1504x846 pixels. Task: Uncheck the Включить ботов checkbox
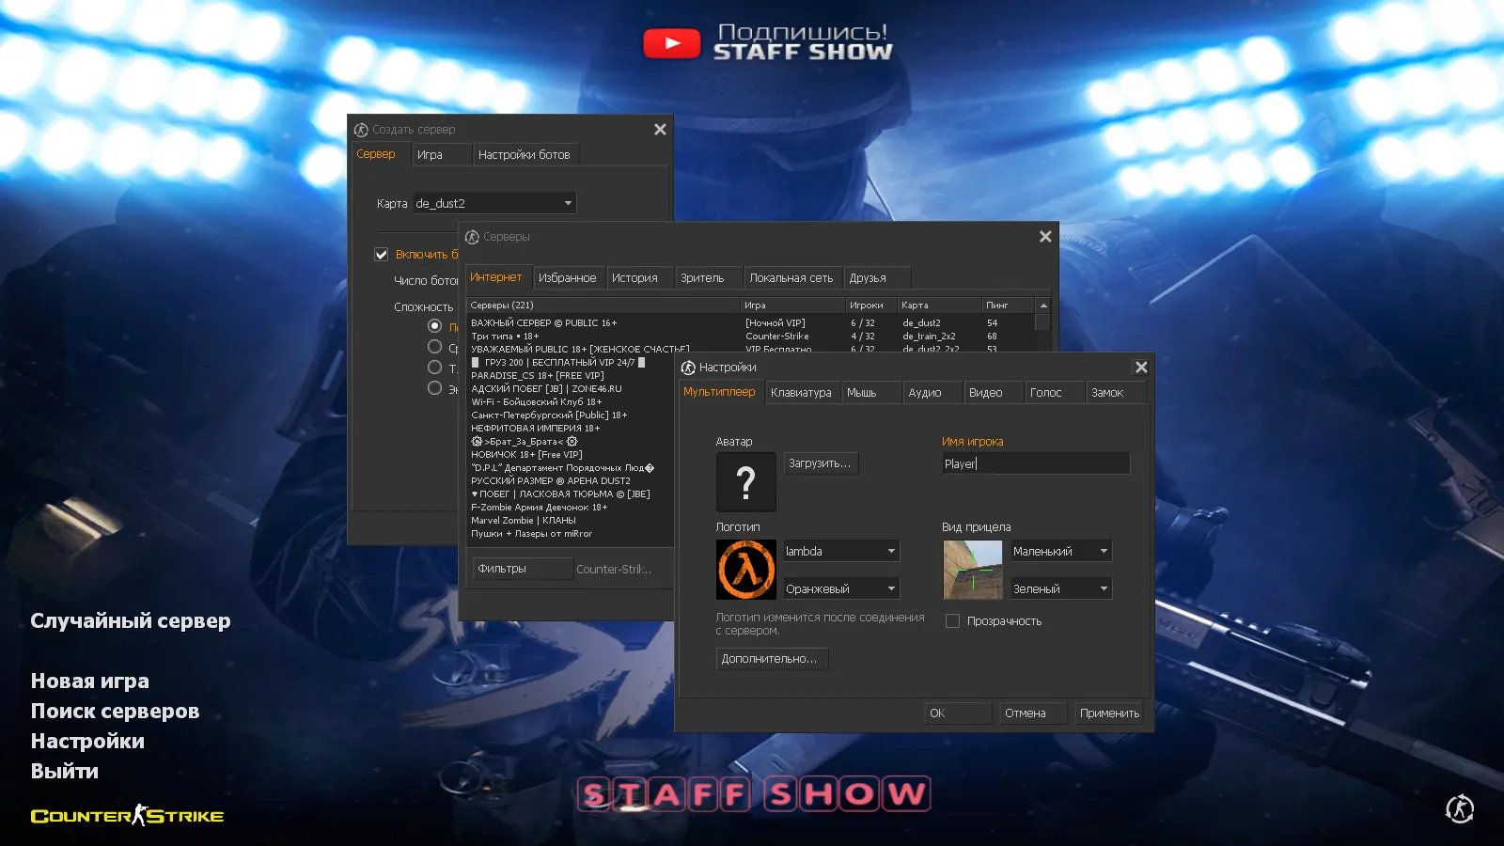[x=382, y=254]
